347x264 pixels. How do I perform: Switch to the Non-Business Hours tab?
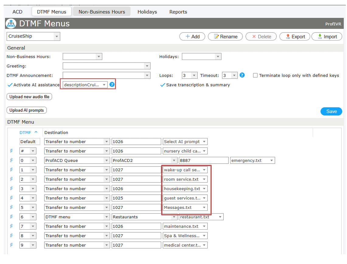pos(102,12)
